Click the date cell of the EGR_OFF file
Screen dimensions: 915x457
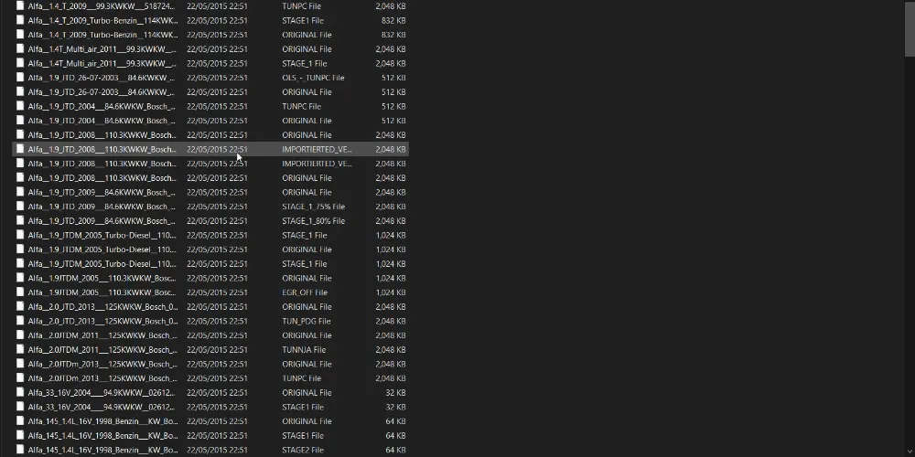pos(217,292)
